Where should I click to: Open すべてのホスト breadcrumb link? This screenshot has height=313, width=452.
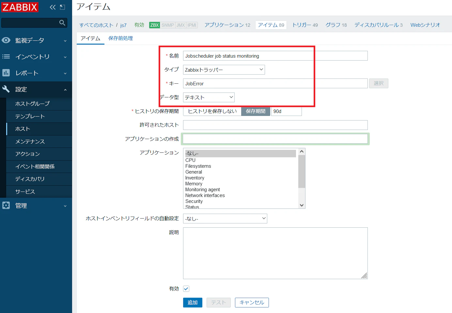point(96,25)
